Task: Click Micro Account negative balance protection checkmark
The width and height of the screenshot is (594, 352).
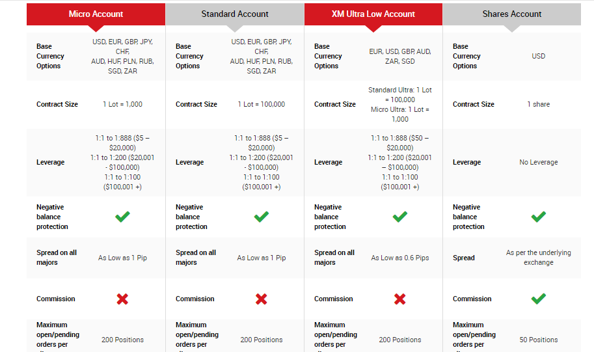Action: pyautogui.click(x=122, y=217)
